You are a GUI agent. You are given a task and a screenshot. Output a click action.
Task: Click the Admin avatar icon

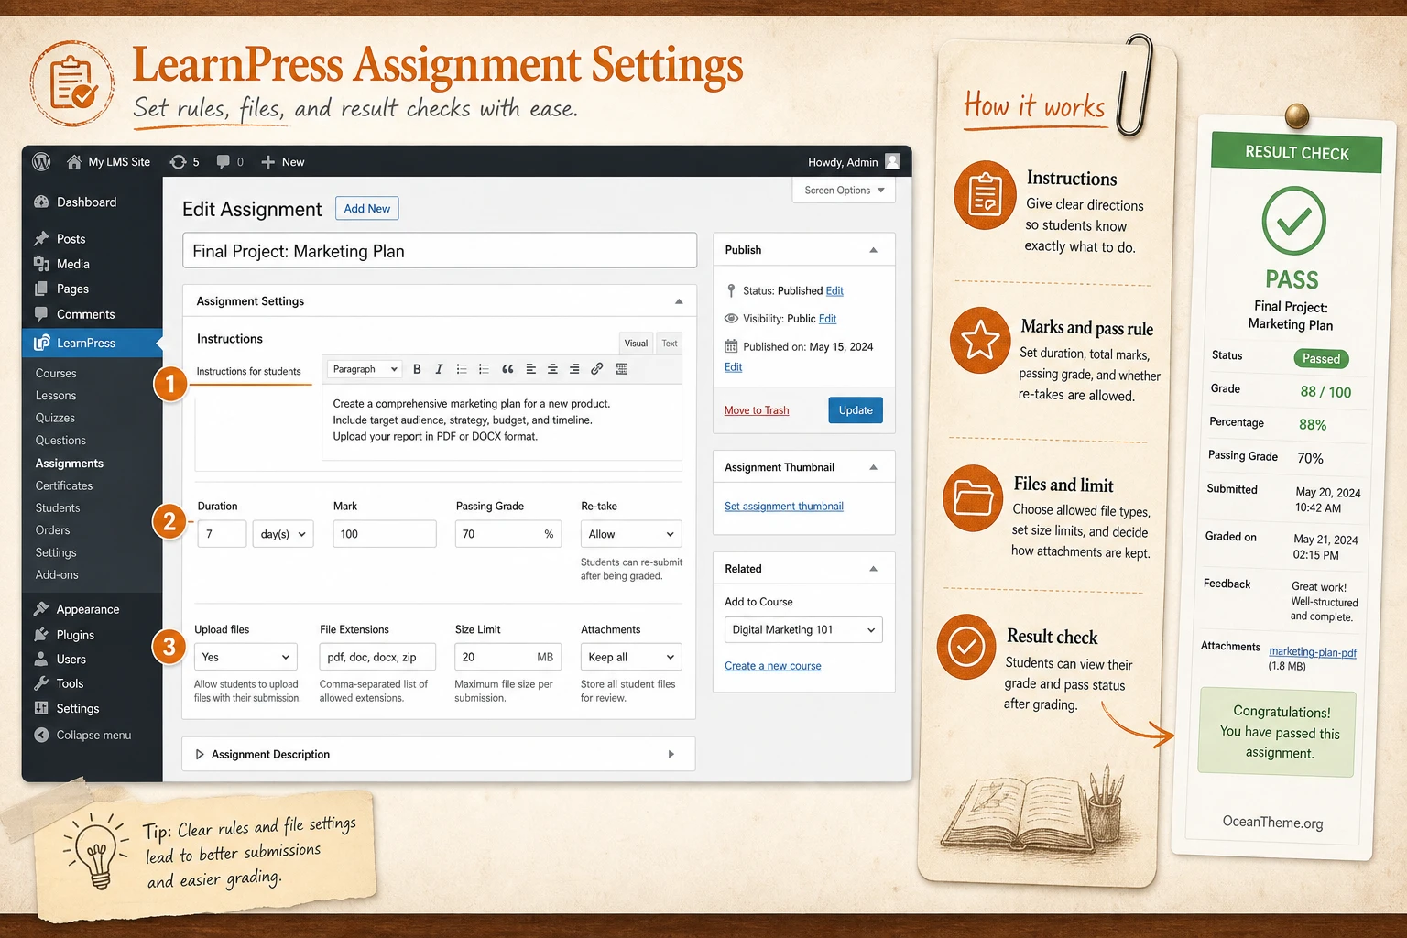pos(892,161)
